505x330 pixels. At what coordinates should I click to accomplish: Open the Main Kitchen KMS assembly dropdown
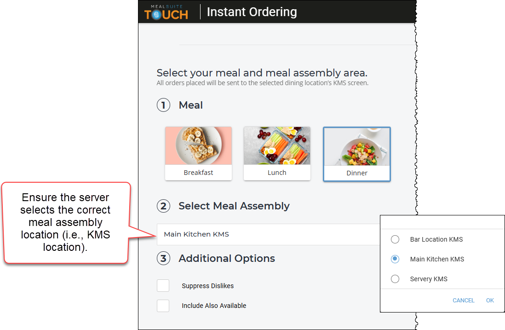click(268, 234)
